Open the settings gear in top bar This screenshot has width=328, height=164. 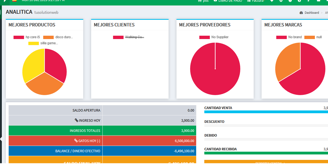click(281, 1)
